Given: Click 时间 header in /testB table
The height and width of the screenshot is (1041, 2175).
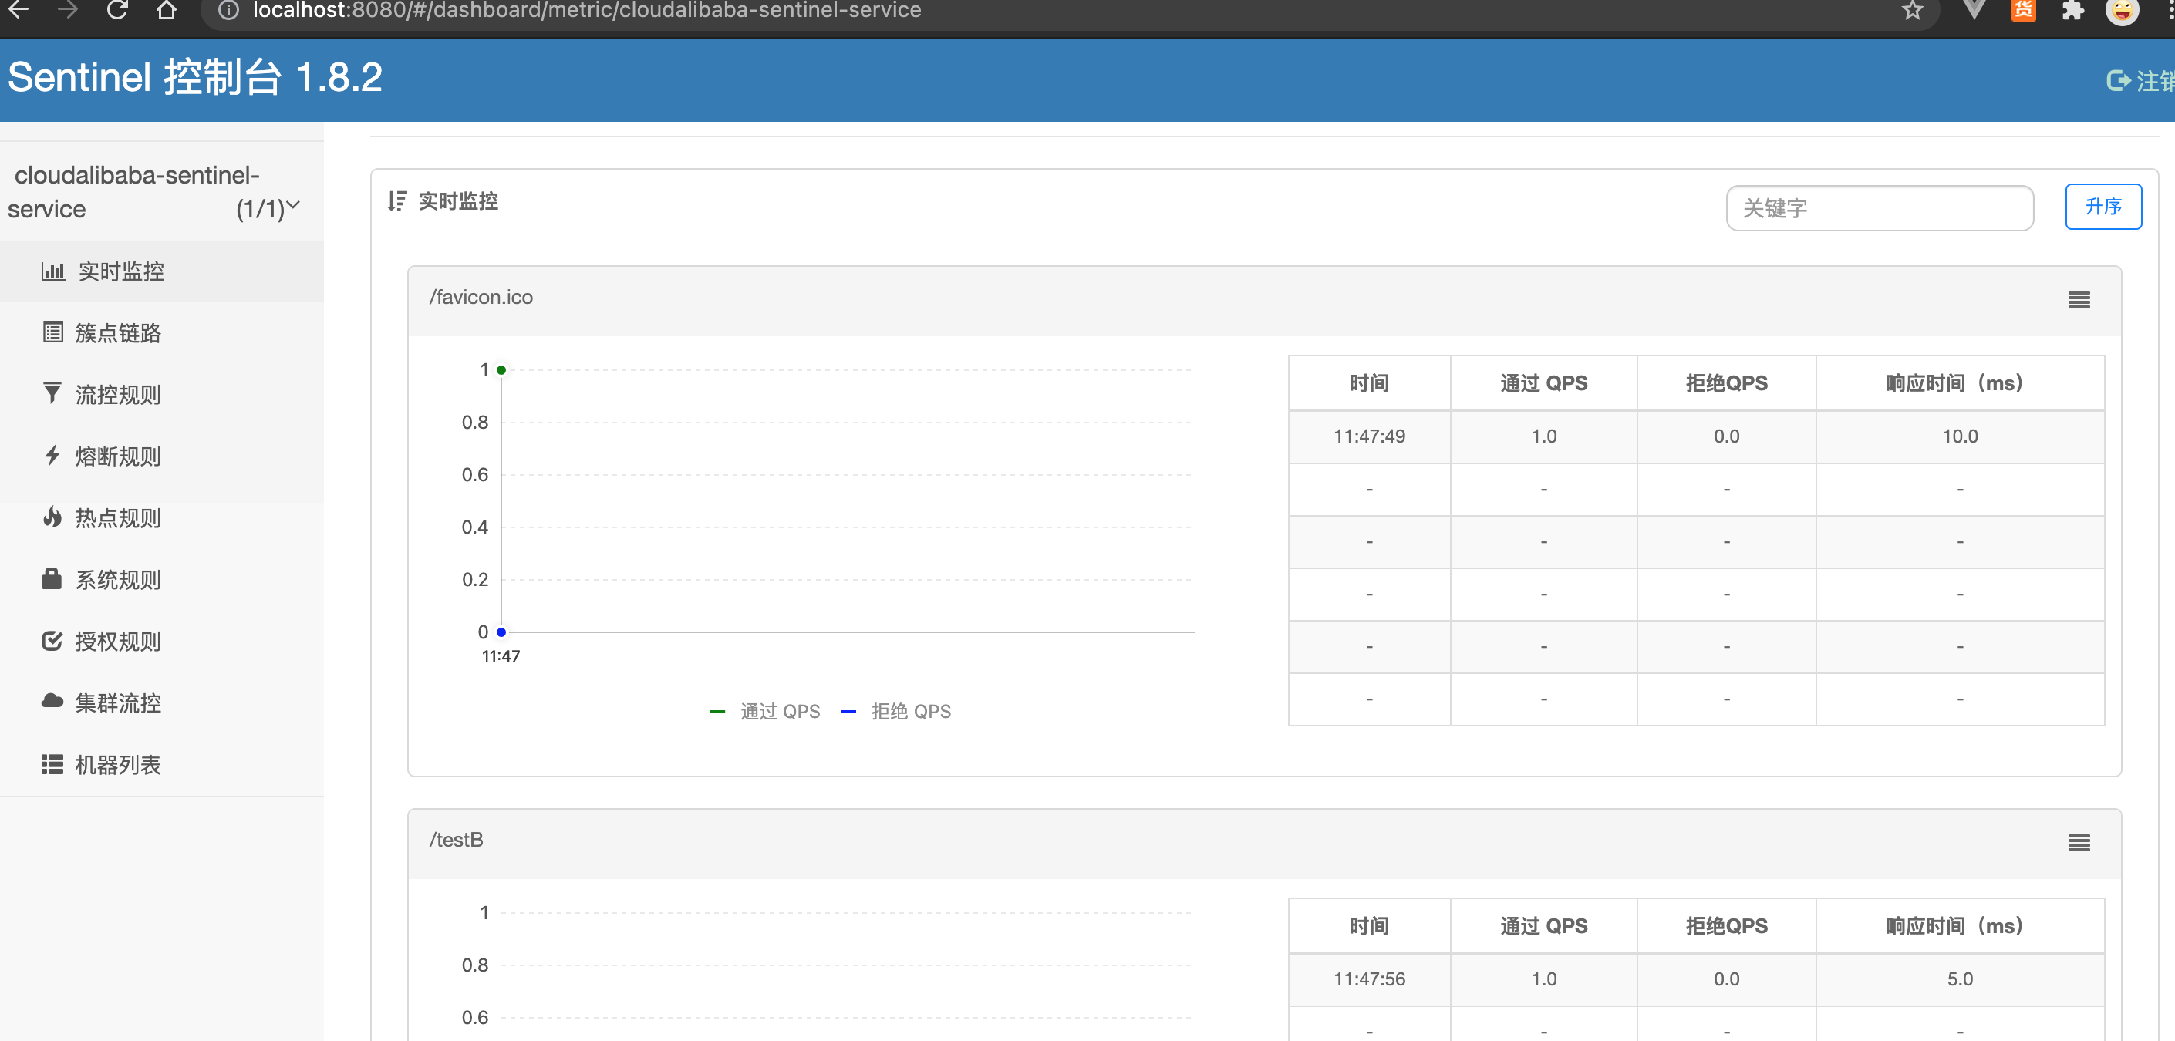Looking at the screenshot, I should 1369,926.
